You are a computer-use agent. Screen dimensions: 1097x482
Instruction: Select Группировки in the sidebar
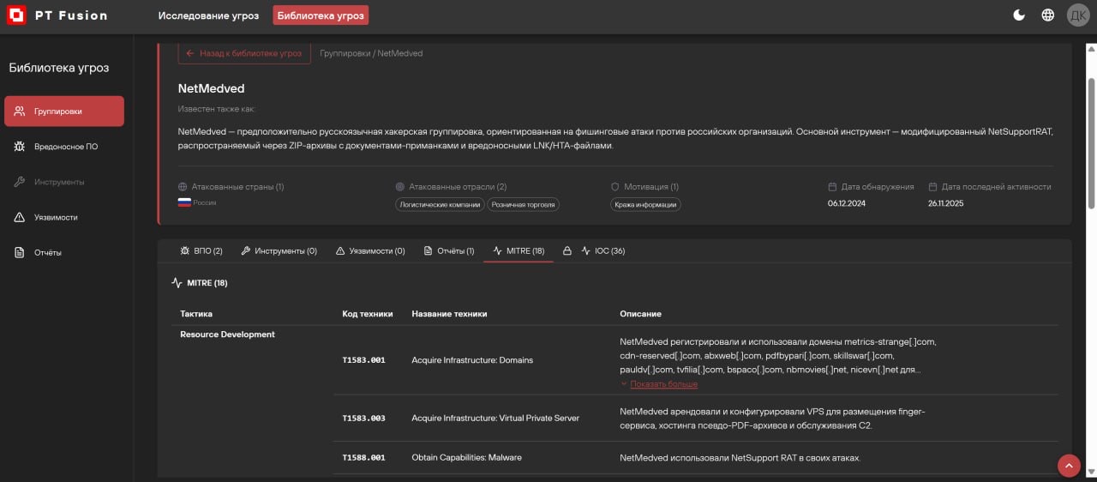pyautogui.click(x=64, y=111)
